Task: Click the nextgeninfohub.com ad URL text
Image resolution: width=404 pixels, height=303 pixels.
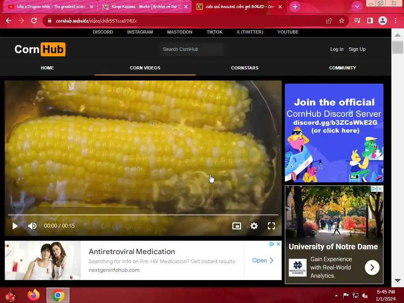Action: [114, 270]
